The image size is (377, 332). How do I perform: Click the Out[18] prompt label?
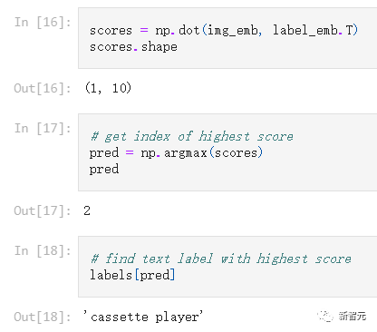click(x=43, y=317)
